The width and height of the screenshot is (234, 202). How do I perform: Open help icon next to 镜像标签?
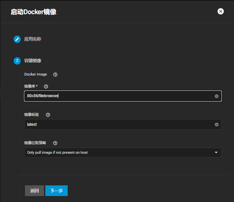tap(48, 115)
